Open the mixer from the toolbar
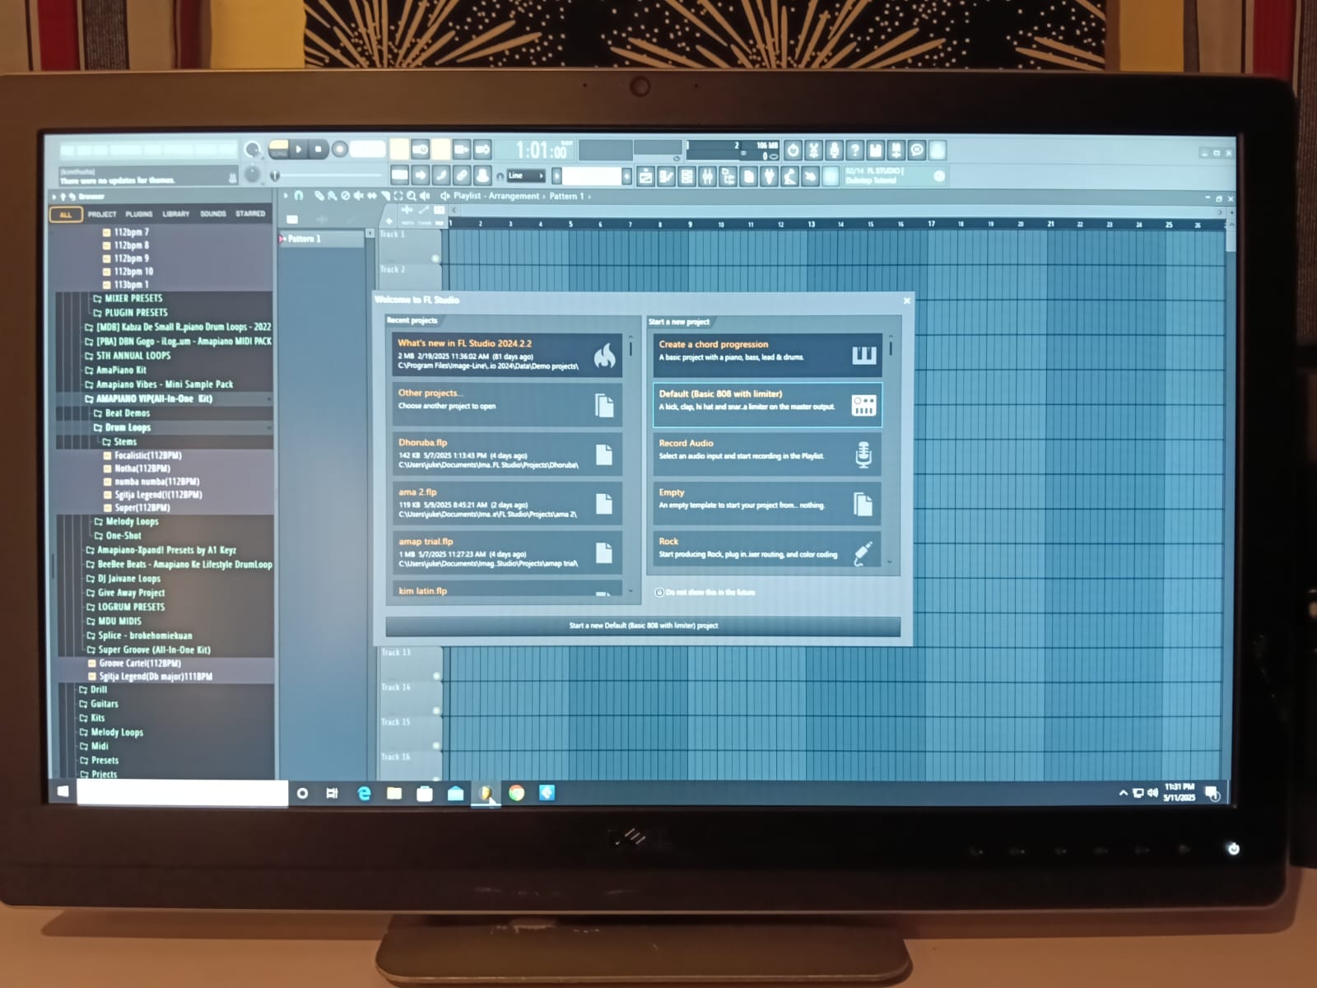Screen dimensions: 1317x988 (707, 176)
